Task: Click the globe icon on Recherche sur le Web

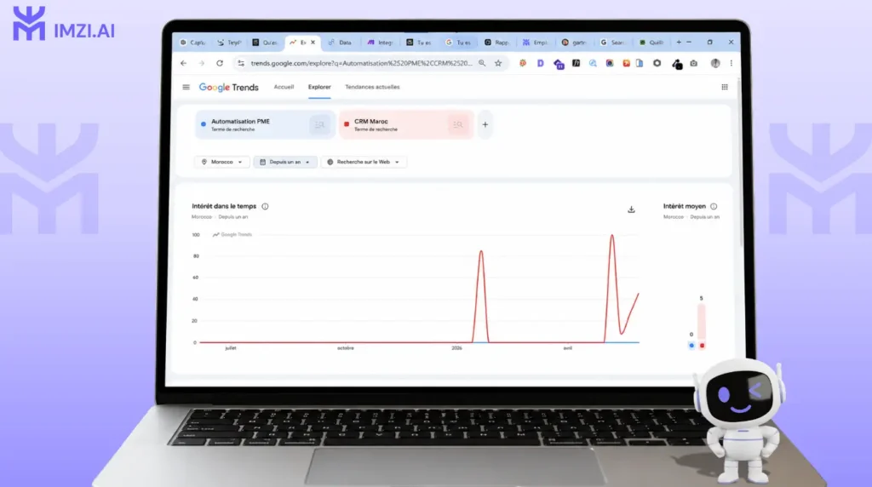Action: tap(330, 162)
